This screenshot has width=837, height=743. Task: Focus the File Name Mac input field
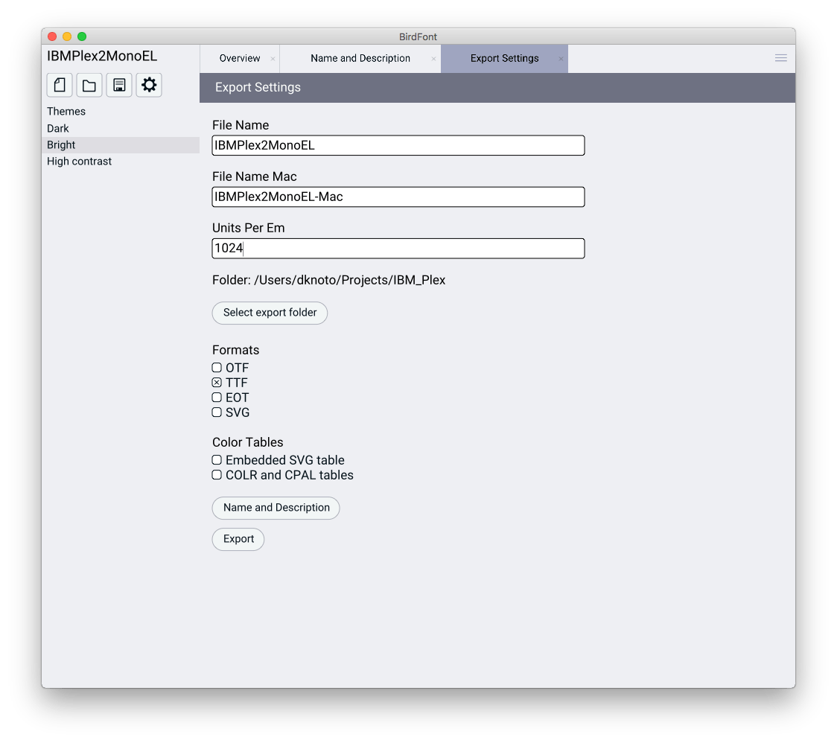[398, 197]
